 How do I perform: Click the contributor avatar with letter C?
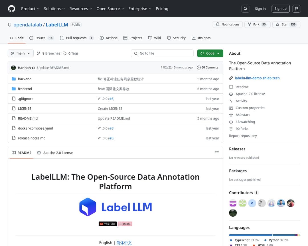point(252,203)
